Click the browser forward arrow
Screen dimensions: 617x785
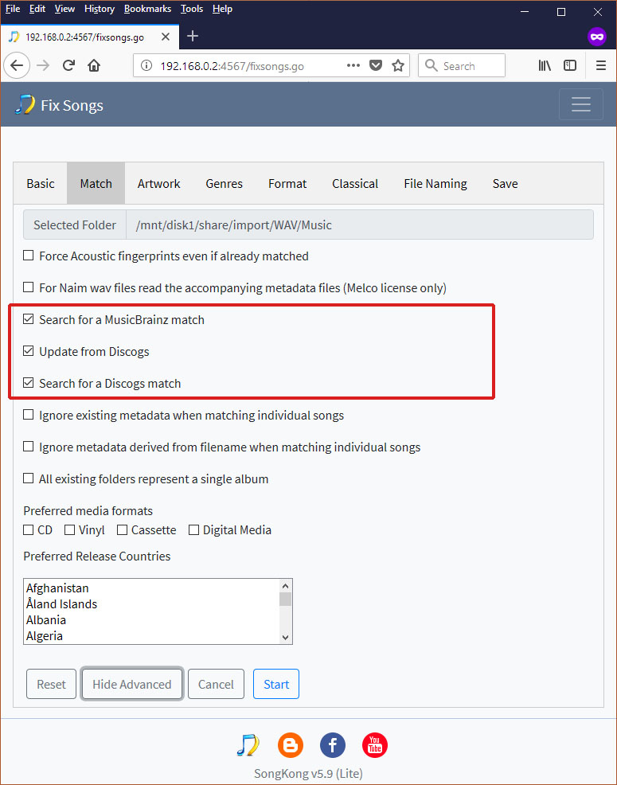tap(43, 65)
